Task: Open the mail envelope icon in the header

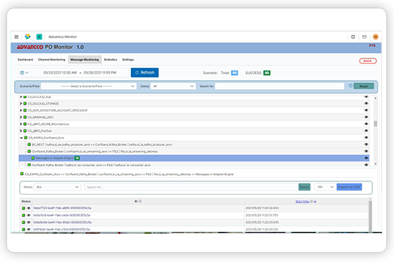Action: 364,37
